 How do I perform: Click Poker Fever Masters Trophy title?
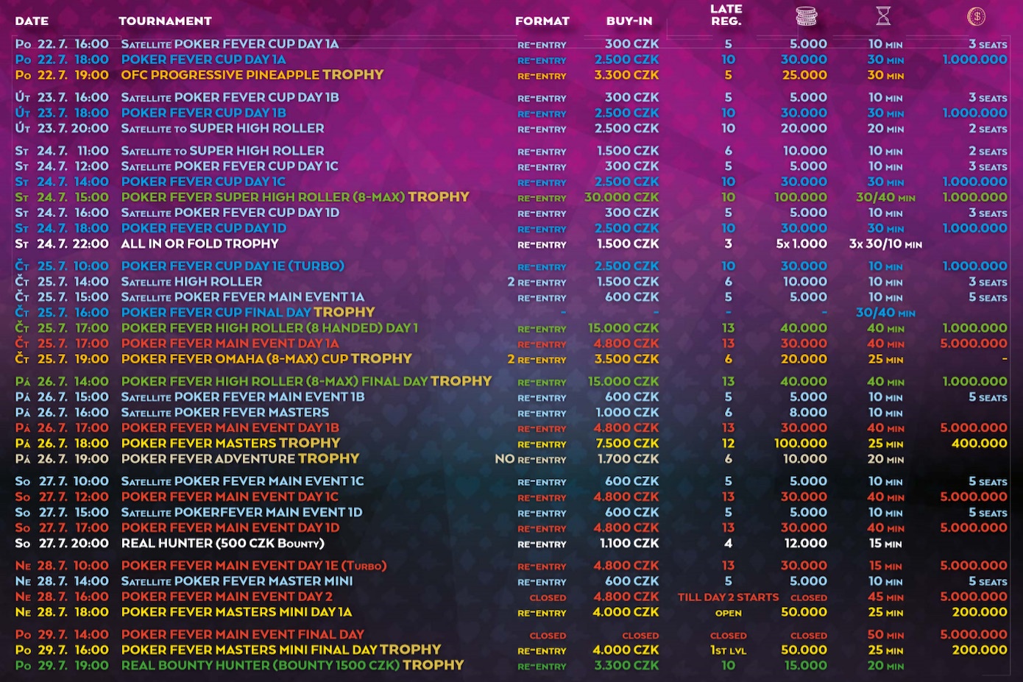click(230, 444)
